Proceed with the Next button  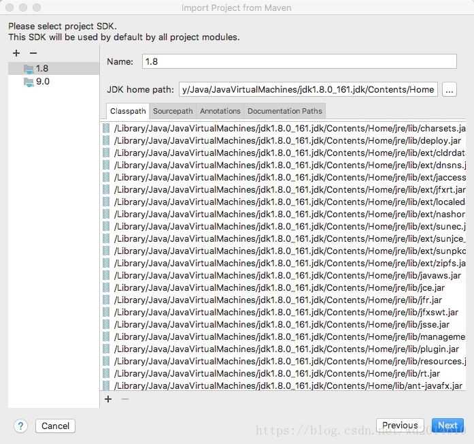(447, 425)
